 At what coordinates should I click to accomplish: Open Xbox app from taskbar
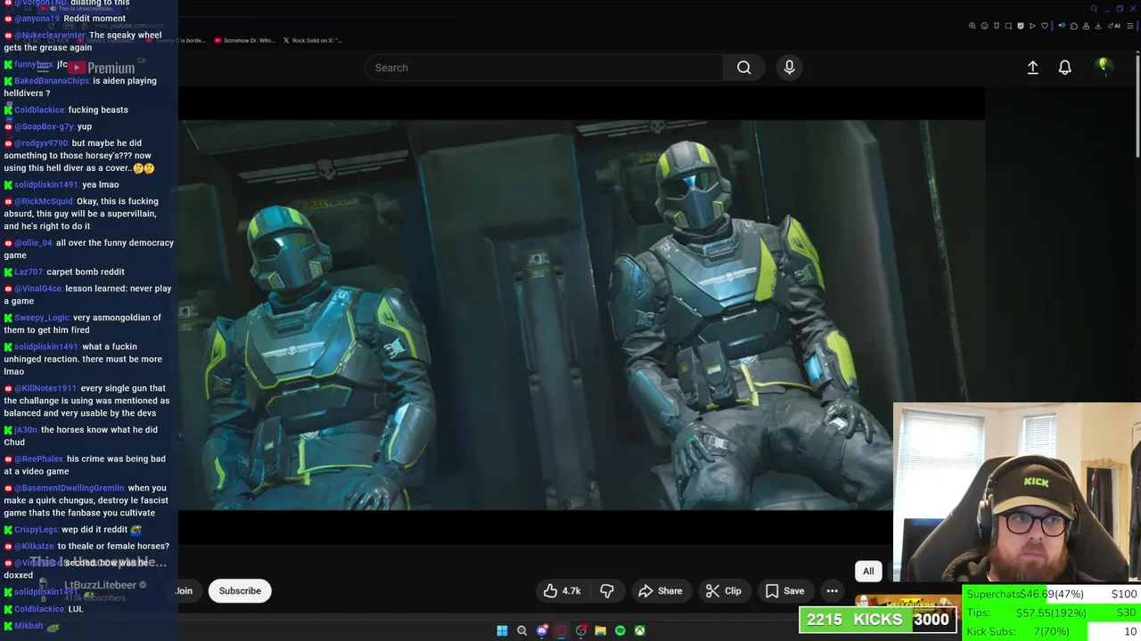640,630
